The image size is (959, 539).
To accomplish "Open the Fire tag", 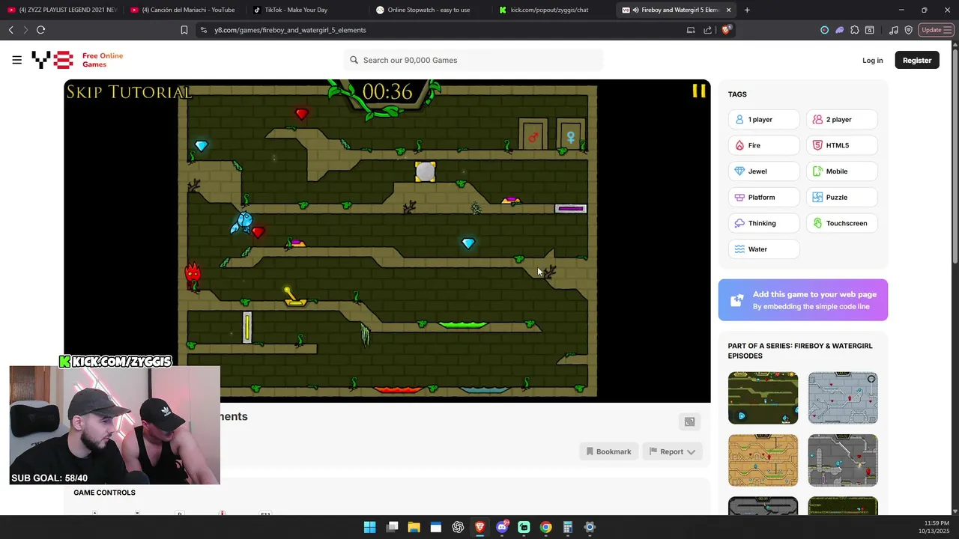I will pyautogui.click(x=763, y=145).
